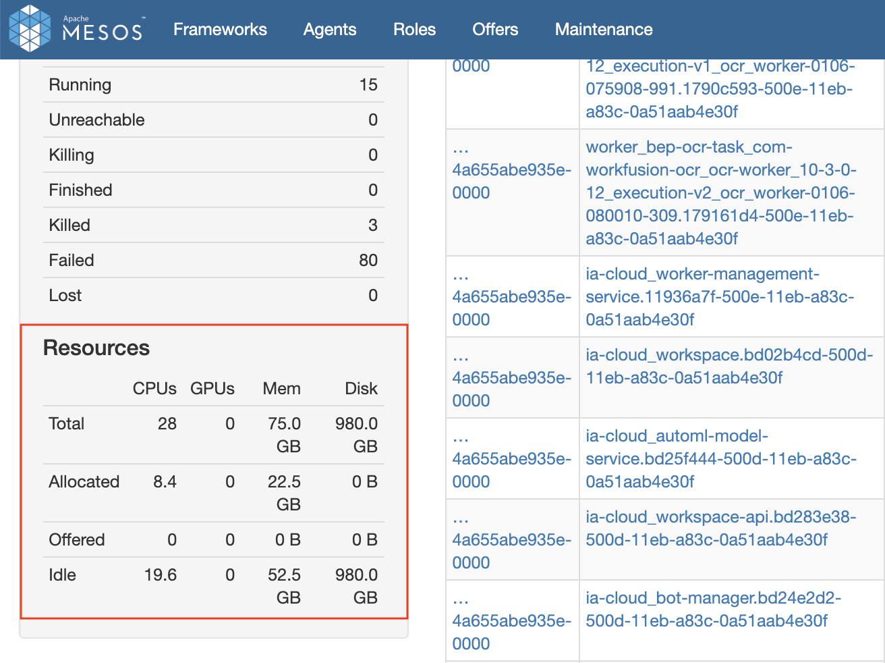Open the Offers page
This screenshot has width=885, height=663.
tap(495, 29)
